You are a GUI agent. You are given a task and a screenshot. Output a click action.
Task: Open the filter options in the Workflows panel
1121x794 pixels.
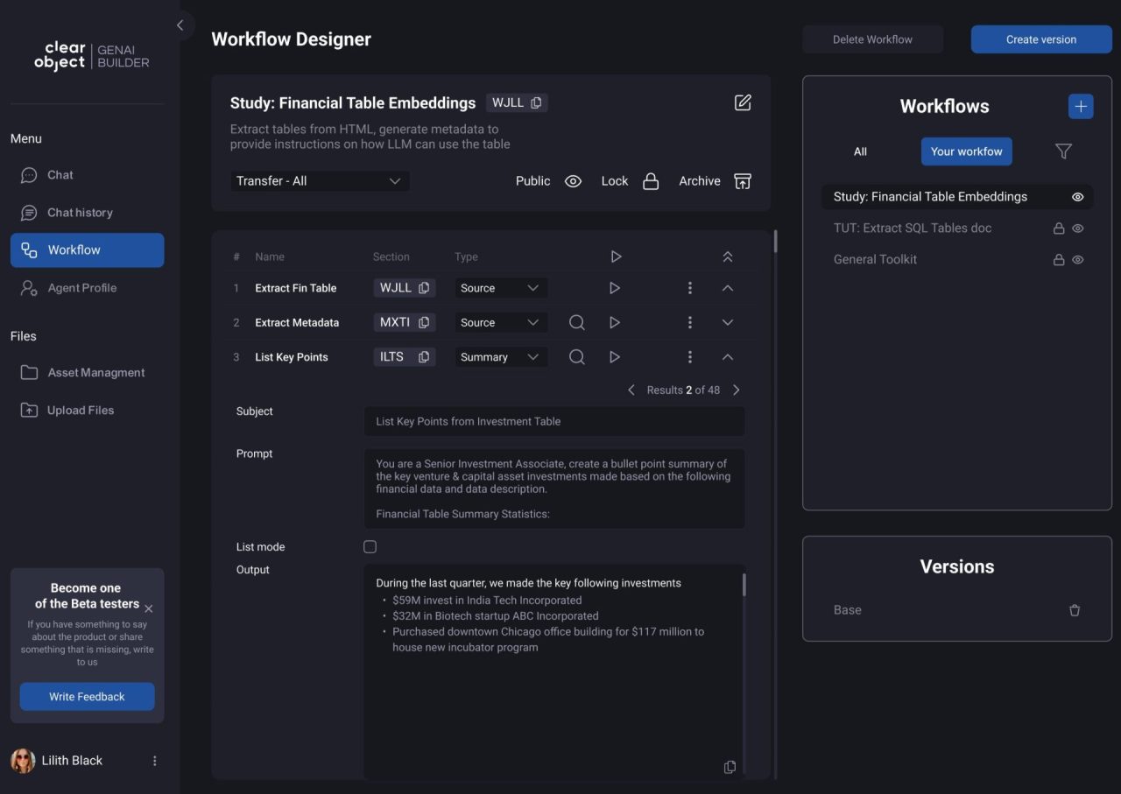pos(1063,151)
